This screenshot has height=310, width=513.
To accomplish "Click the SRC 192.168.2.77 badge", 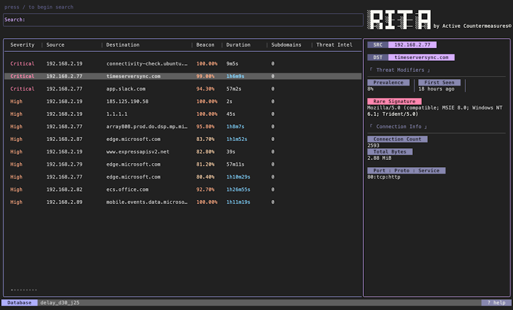I will click(402, 45).
